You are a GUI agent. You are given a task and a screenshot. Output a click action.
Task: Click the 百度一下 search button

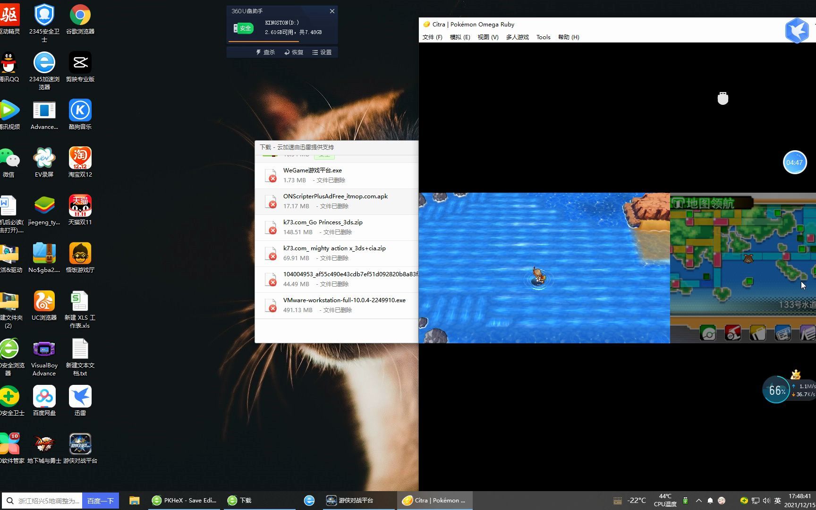101,501
